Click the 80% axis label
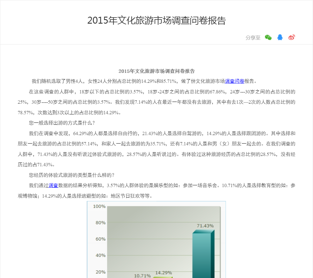 click(x=100, y=223)
